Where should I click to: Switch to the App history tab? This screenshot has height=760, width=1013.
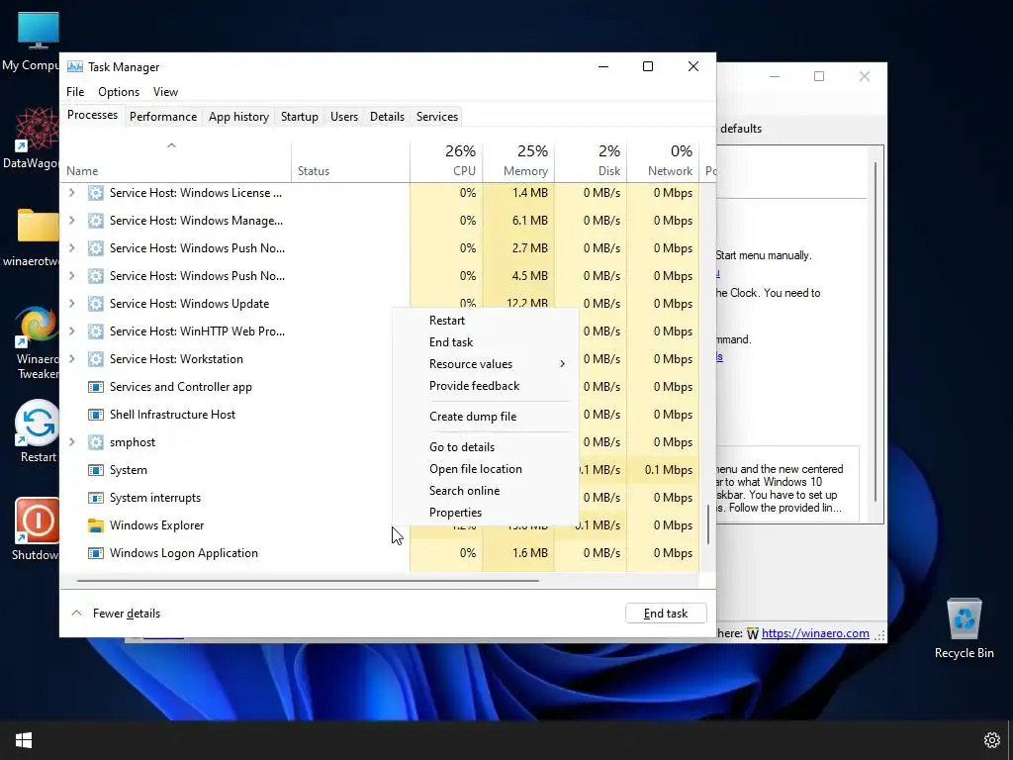238,117
